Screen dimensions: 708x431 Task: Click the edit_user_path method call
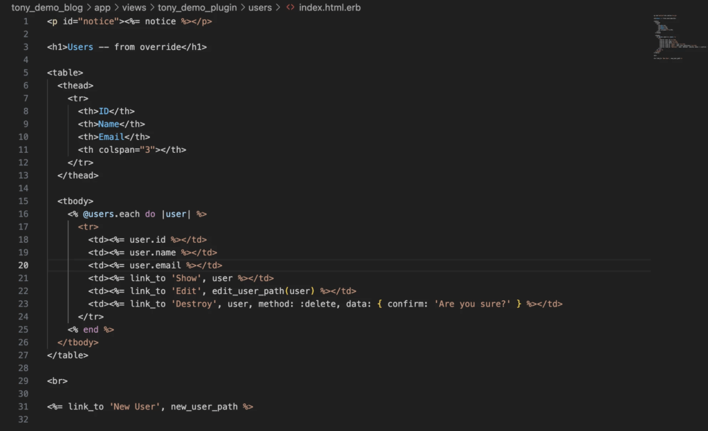point(263,291)
